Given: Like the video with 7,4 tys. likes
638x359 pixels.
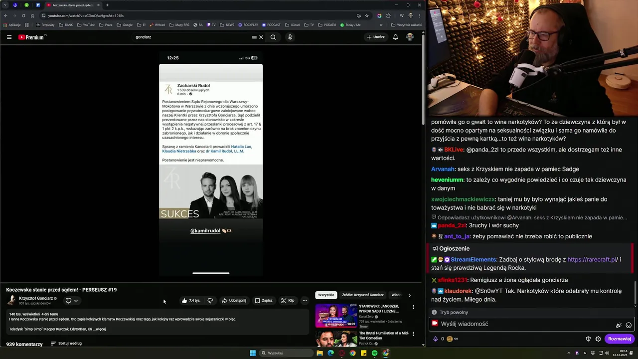Looking at the screenshot, I should coord(191,301).
